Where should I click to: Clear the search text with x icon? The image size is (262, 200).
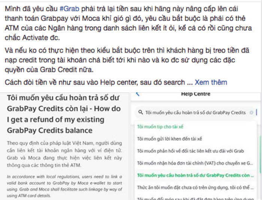(251, 112)
